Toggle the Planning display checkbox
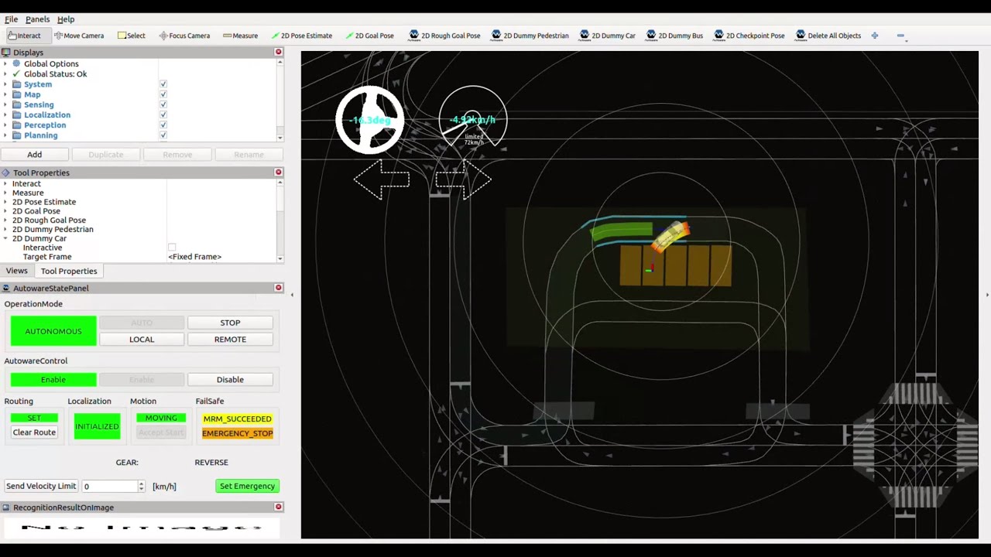The width and height of the screenshot is (991, 557). pyautogui.click(x=163, y=135)
